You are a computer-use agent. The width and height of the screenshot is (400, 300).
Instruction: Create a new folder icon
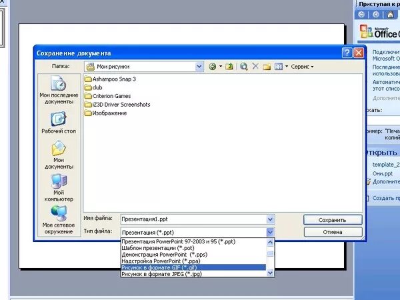[x=267, y=67]
